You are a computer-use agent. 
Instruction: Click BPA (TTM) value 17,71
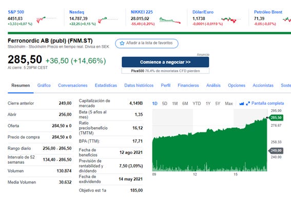[138, 142]
